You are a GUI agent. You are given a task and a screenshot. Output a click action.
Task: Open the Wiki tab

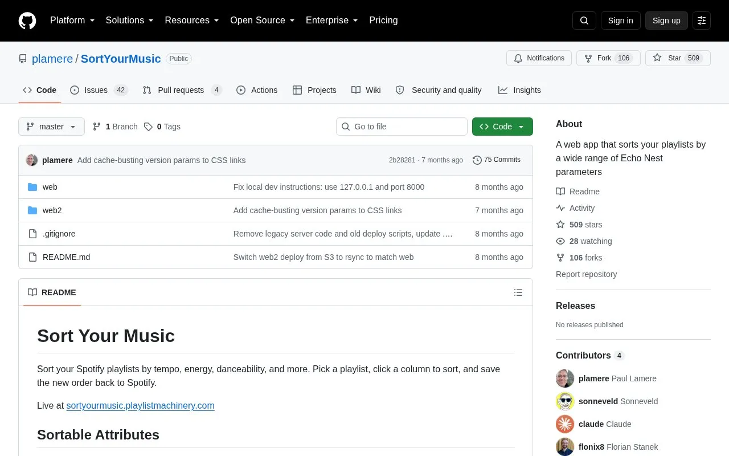[366, 90]
